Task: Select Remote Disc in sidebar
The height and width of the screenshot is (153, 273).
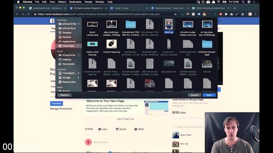Action: 69,82
